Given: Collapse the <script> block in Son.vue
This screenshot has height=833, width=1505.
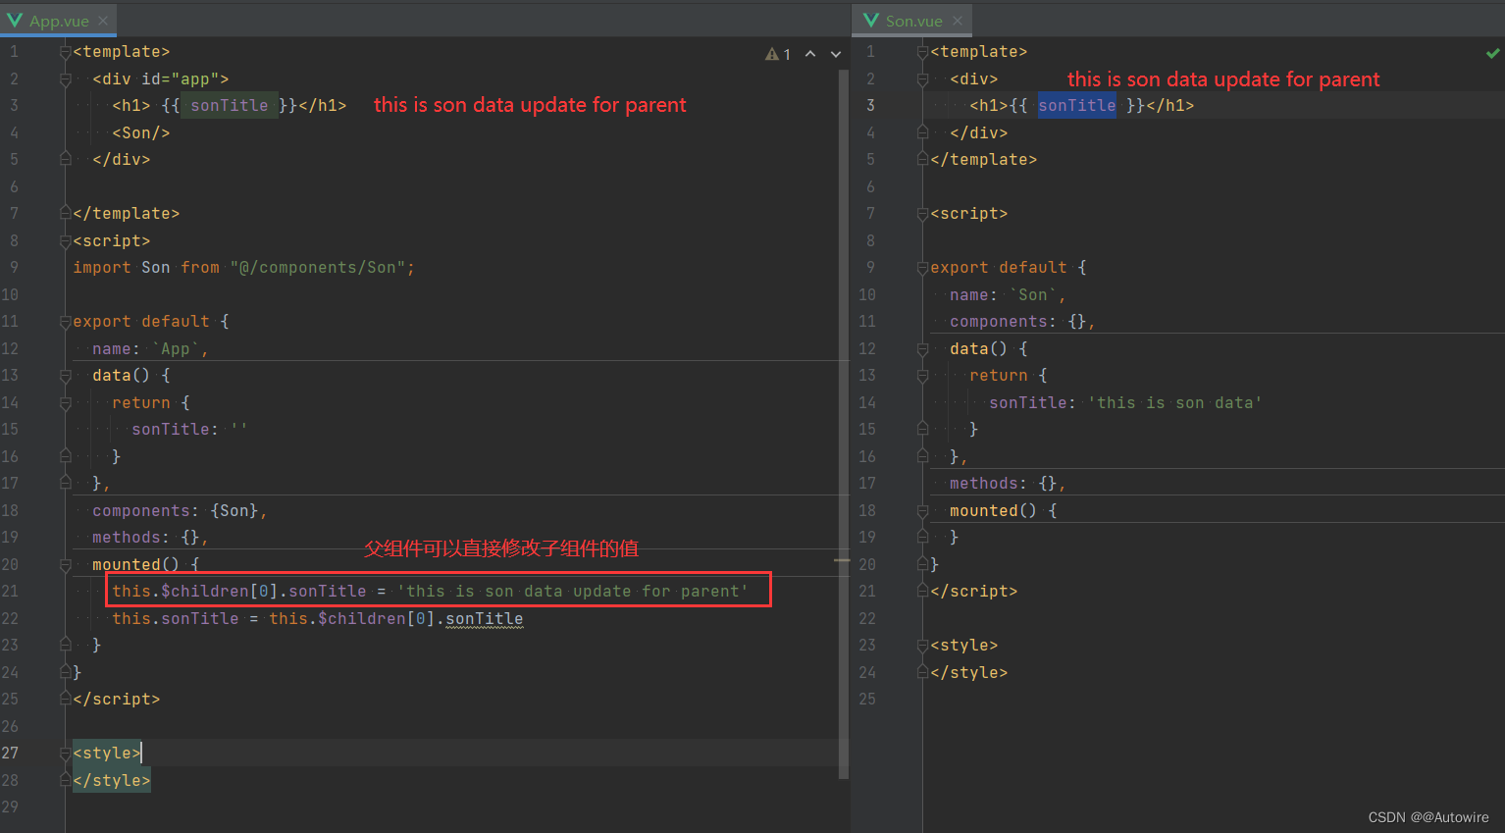Looking at the screenshot, I should click(x=922, y=213).
